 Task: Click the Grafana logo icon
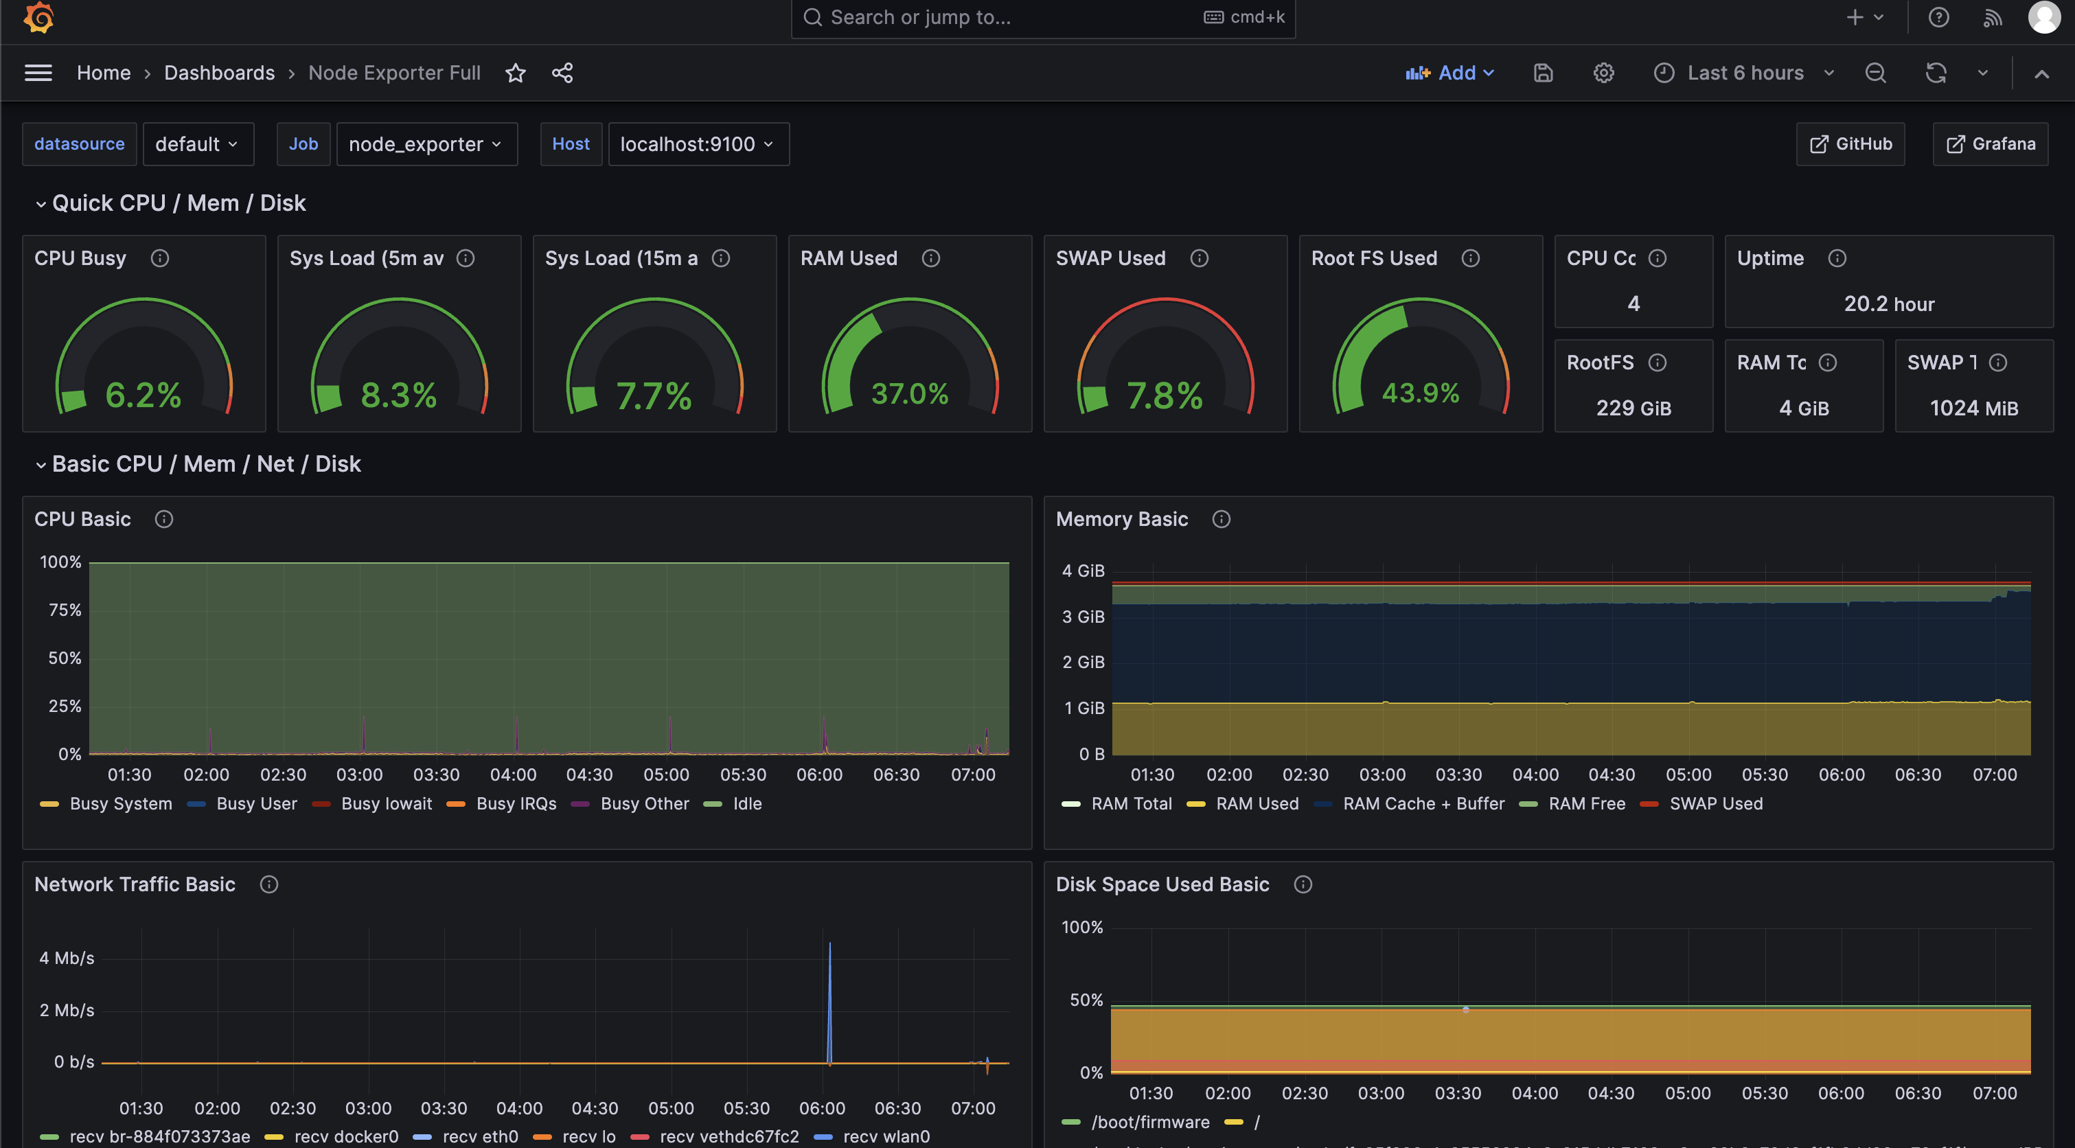pyautogui.click(x=38, y=17)
